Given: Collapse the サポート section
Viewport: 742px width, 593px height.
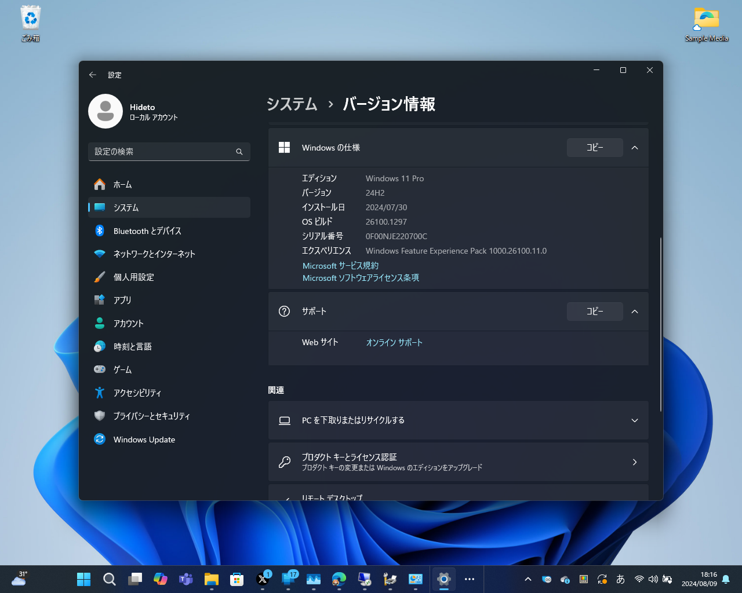Looking at the screenshot, I should coord(634,312).
